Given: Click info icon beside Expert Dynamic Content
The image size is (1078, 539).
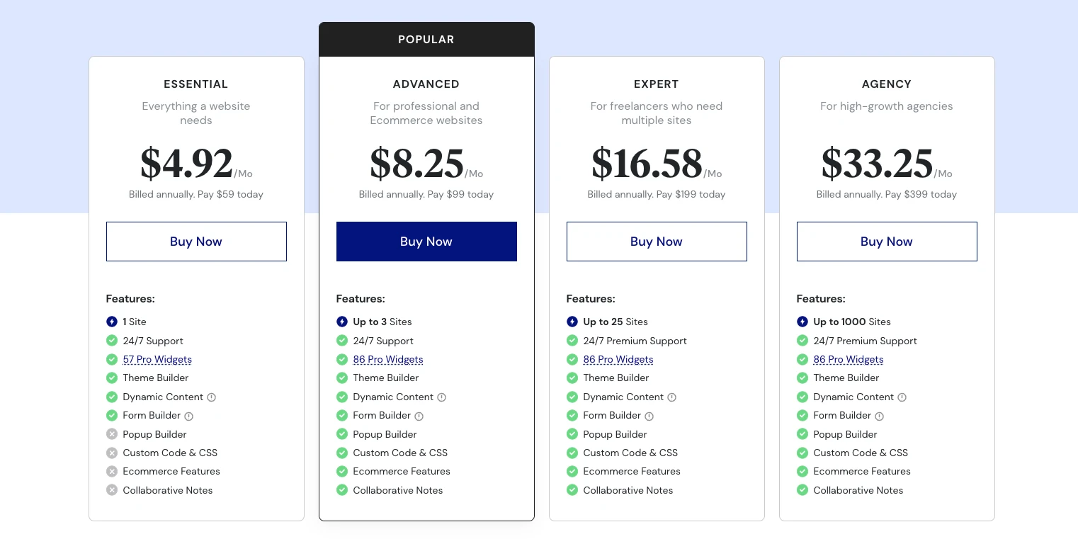Looking at the screenshot, I should click(x=671, y=397).
